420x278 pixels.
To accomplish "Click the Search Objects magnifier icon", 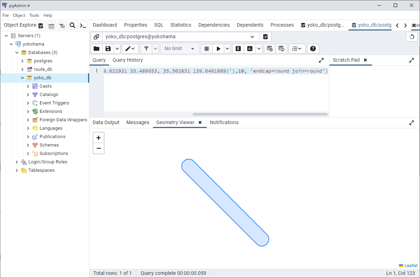I will pyautogui.click(x=72, y=26).
